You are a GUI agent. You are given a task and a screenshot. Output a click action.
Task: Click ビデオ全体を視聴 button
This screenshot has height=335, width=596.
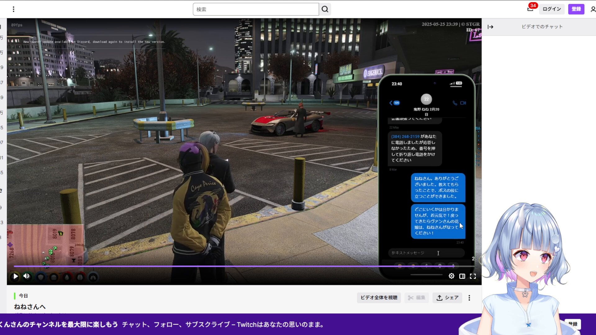tap(379, 297)
